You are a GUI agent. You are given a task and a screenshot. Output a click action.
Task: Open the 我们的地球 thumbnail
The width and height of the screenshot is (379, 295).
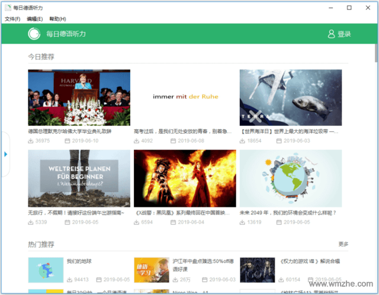click(x=46, y=270)
